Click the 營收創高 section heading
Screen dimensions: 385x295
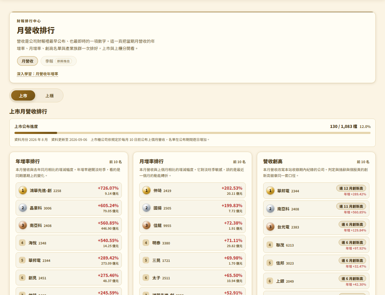(x=273, y=161)
